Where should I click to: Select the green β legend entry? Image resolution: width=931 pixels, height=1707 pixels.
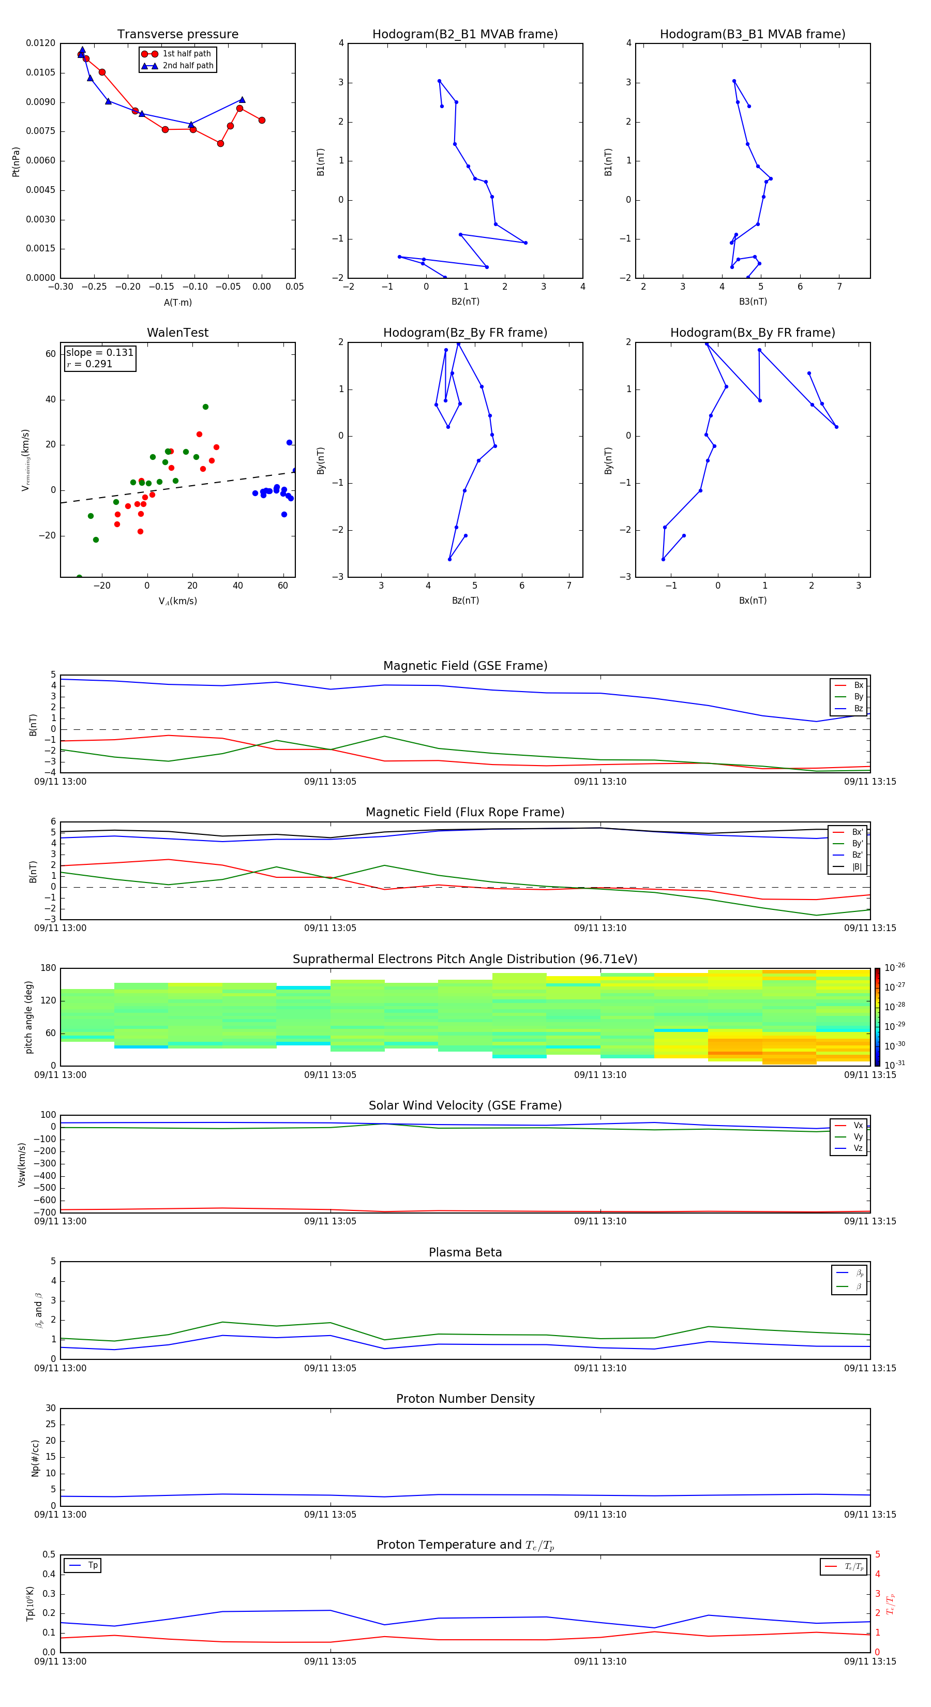click(850, 1286)
